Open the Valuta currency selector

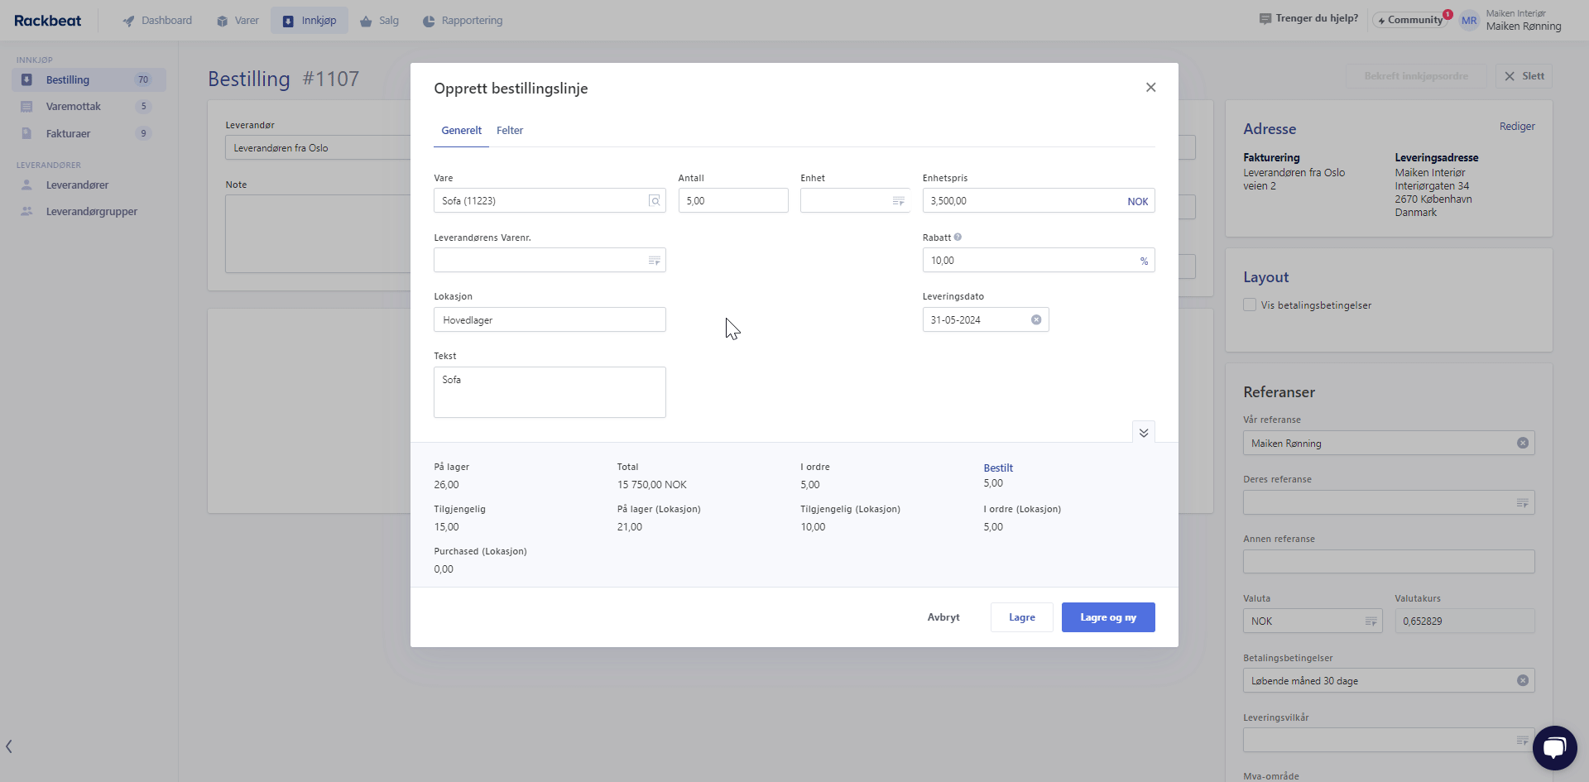[x=1371, y=621]
